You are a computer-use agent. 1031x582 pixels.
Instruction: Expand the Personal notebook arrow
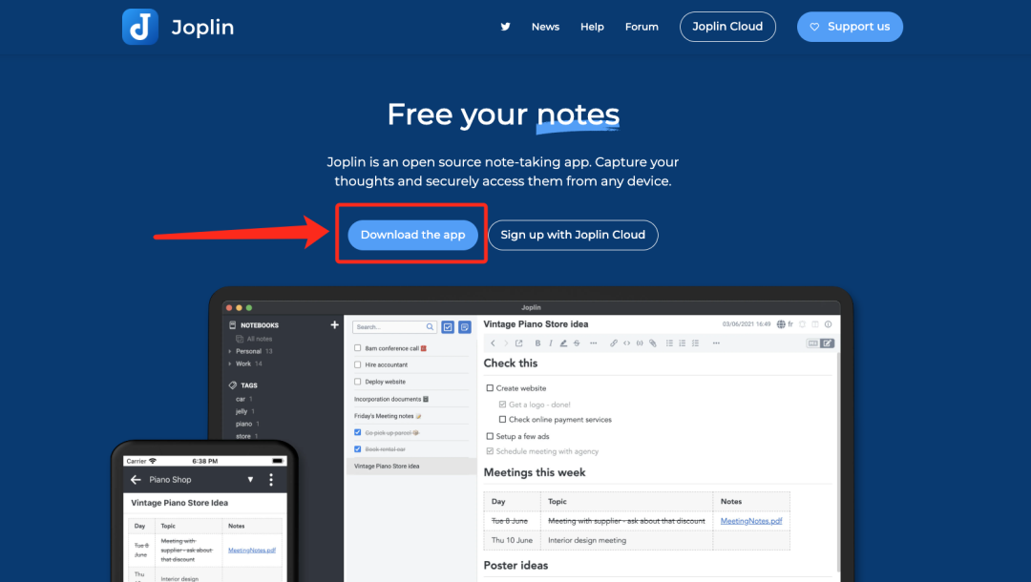(229, 351)
